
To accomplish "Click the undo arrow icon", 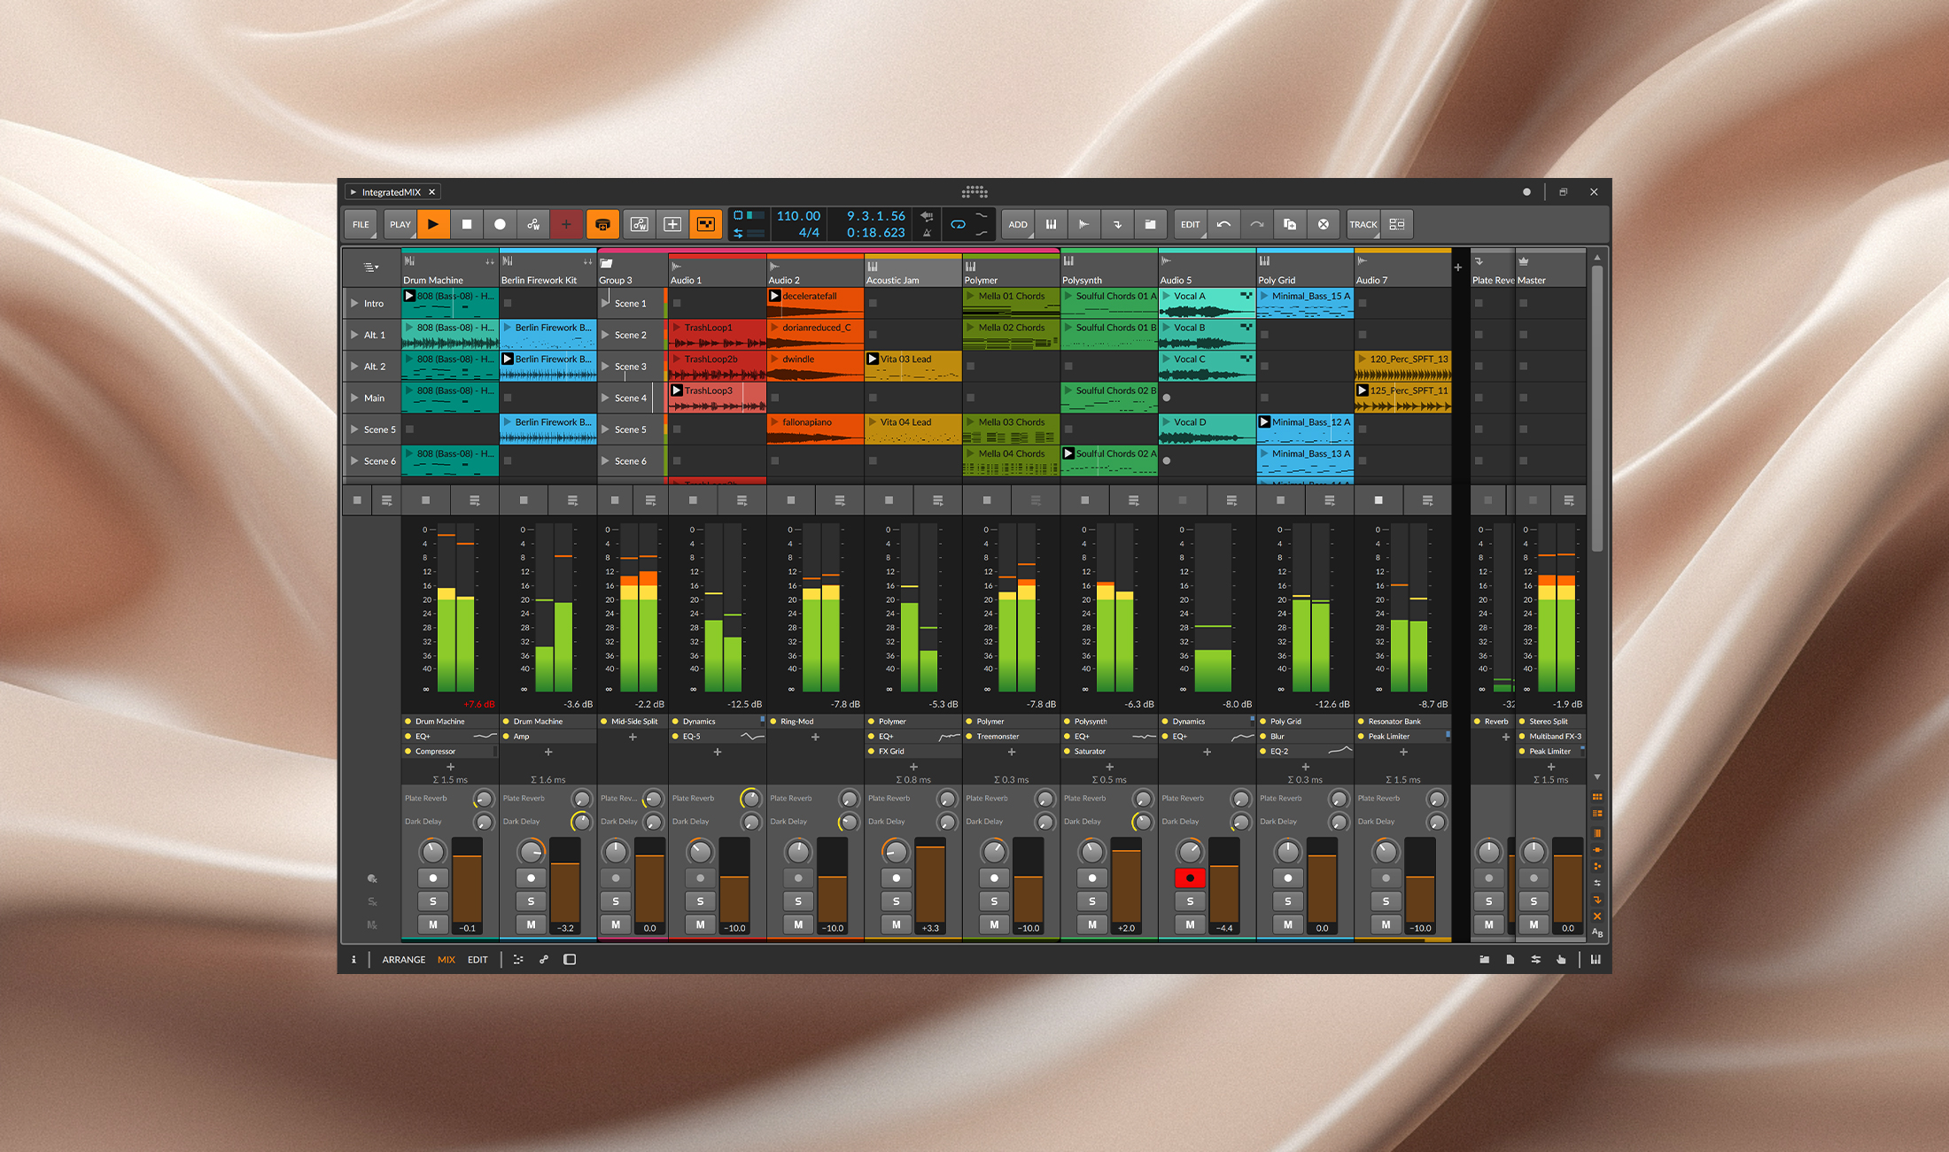I will (1223, 225).
